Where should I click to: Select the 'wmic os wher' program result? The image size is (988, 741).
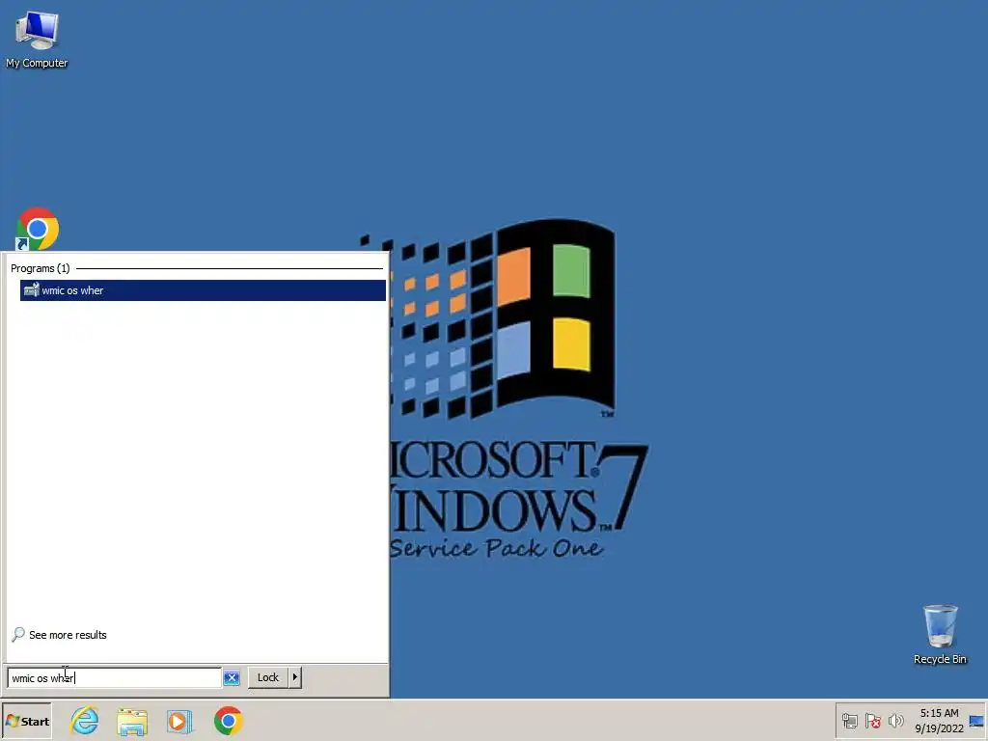203,290
